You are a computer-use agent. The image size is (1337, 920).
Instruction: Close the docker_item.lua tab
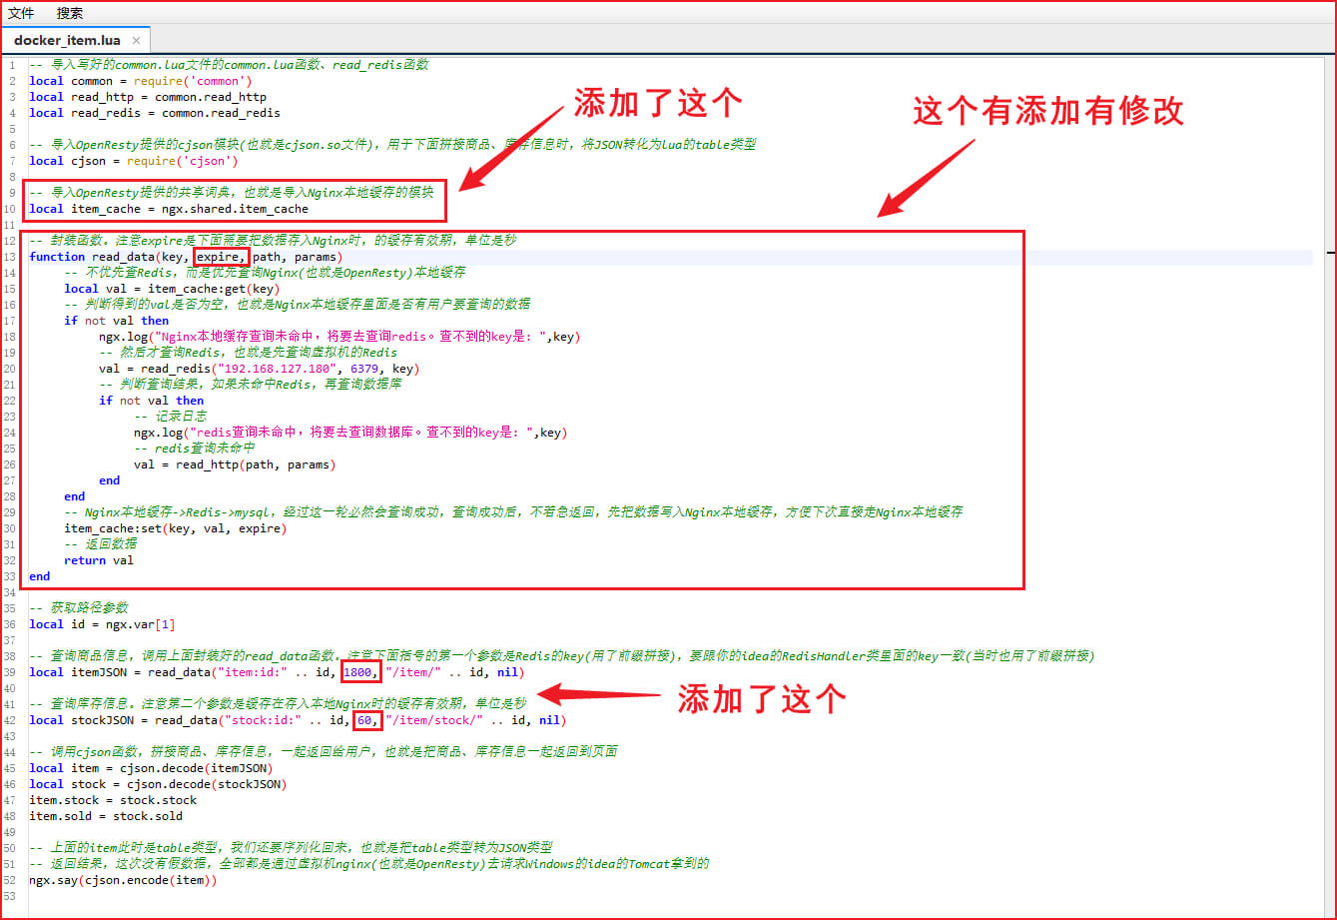137,40
